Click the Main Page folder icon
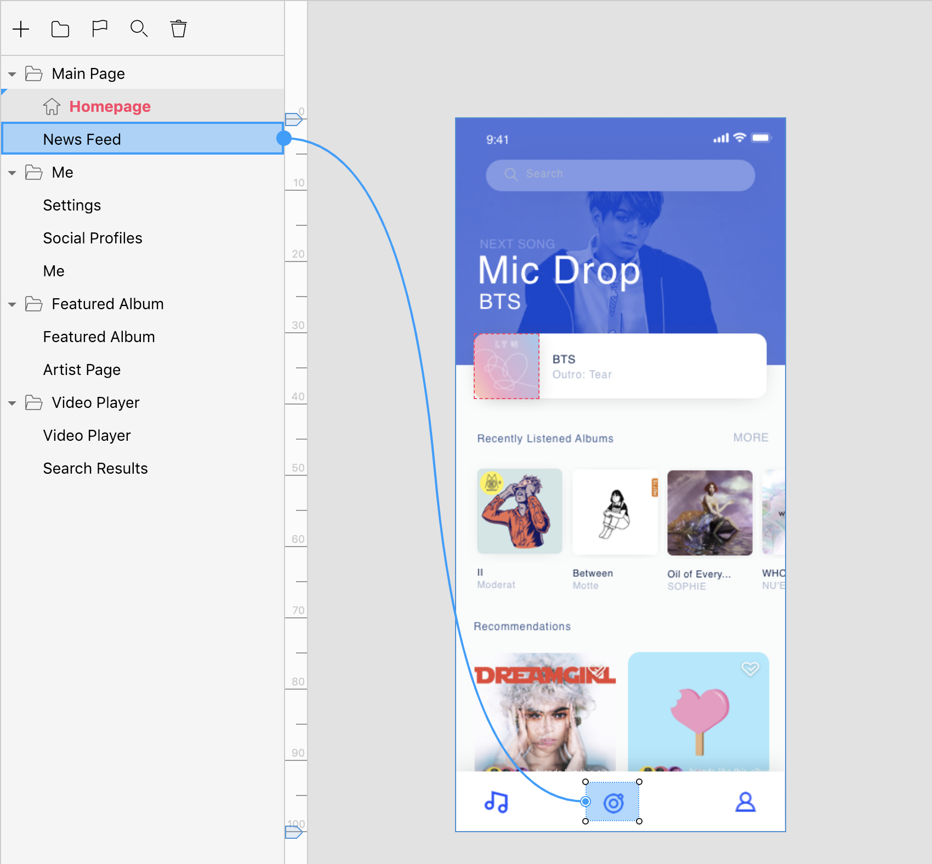This screenshot has width=932, height=864. (x=34, y=73)
